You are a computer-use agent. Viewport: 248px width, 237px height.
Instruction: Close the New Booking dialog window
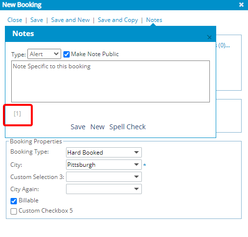point(241,5)
